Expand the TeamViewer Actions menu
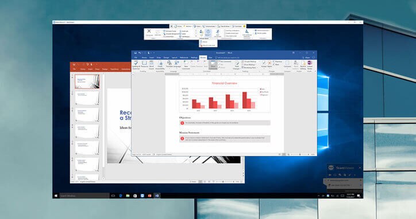 tap(187, 26)
